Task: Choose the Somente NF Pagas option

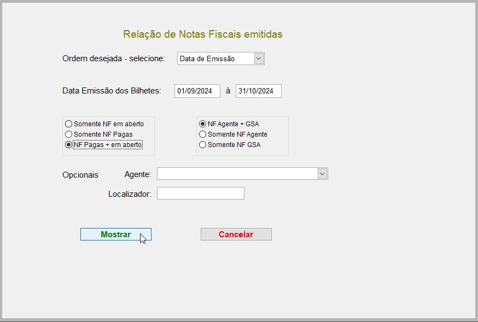Action: tap(69, 134)
